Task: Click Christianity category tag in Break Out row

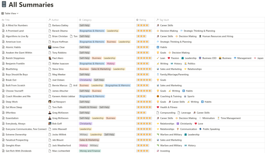Action: pos(85,80)
